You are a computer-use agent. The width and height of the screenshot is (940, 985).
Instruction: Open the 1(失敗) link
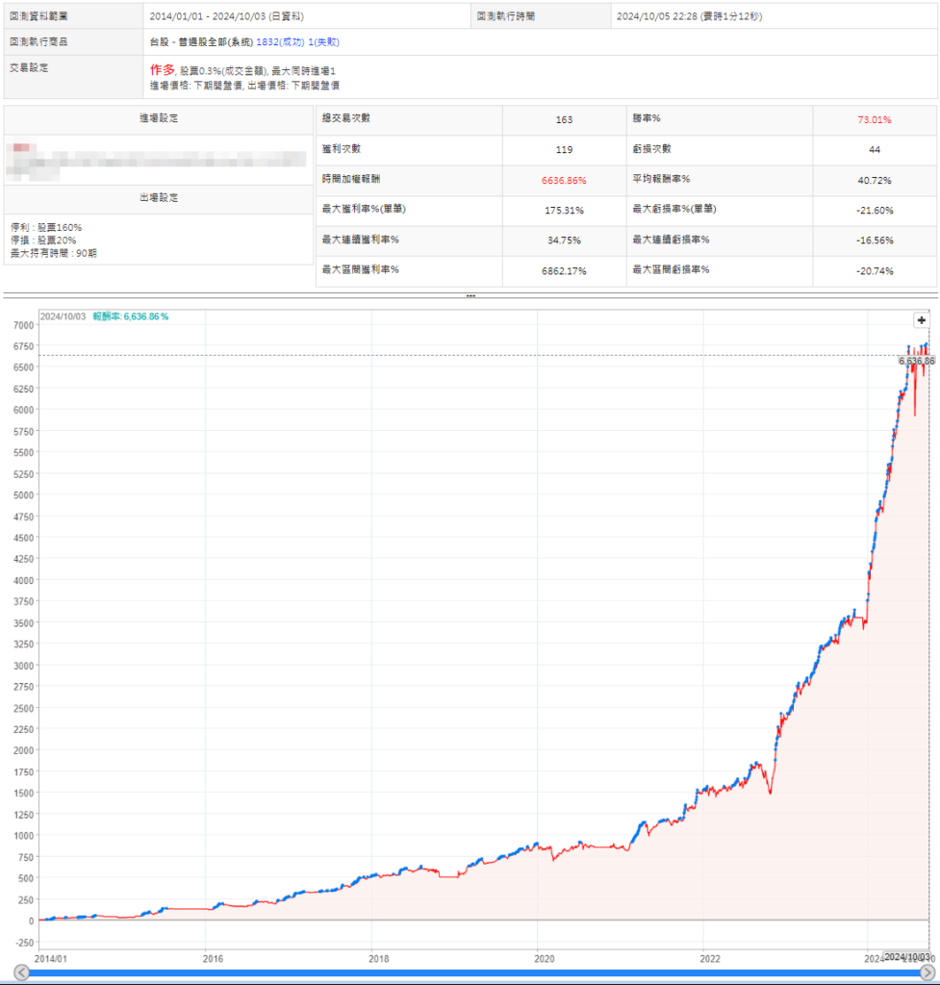click(x=323, y=42)
